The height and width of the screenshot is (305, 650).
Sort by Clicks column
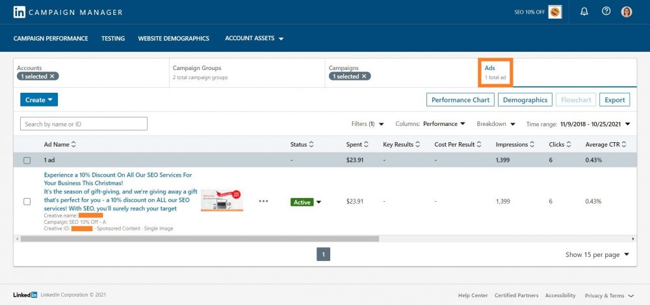(x=560, y=145)
